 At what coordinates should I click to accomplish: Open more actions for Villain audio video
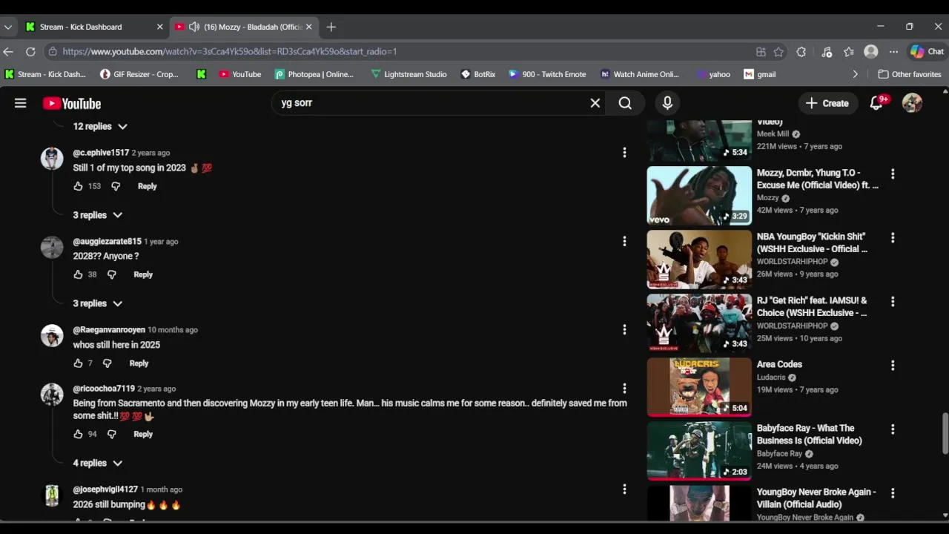point(893,492)
